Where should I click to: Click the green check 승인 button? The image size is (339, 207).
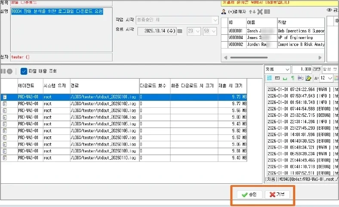pos(250,195)
